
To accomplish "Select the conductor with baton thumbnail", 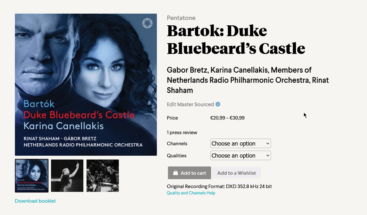I will [67, 176].
